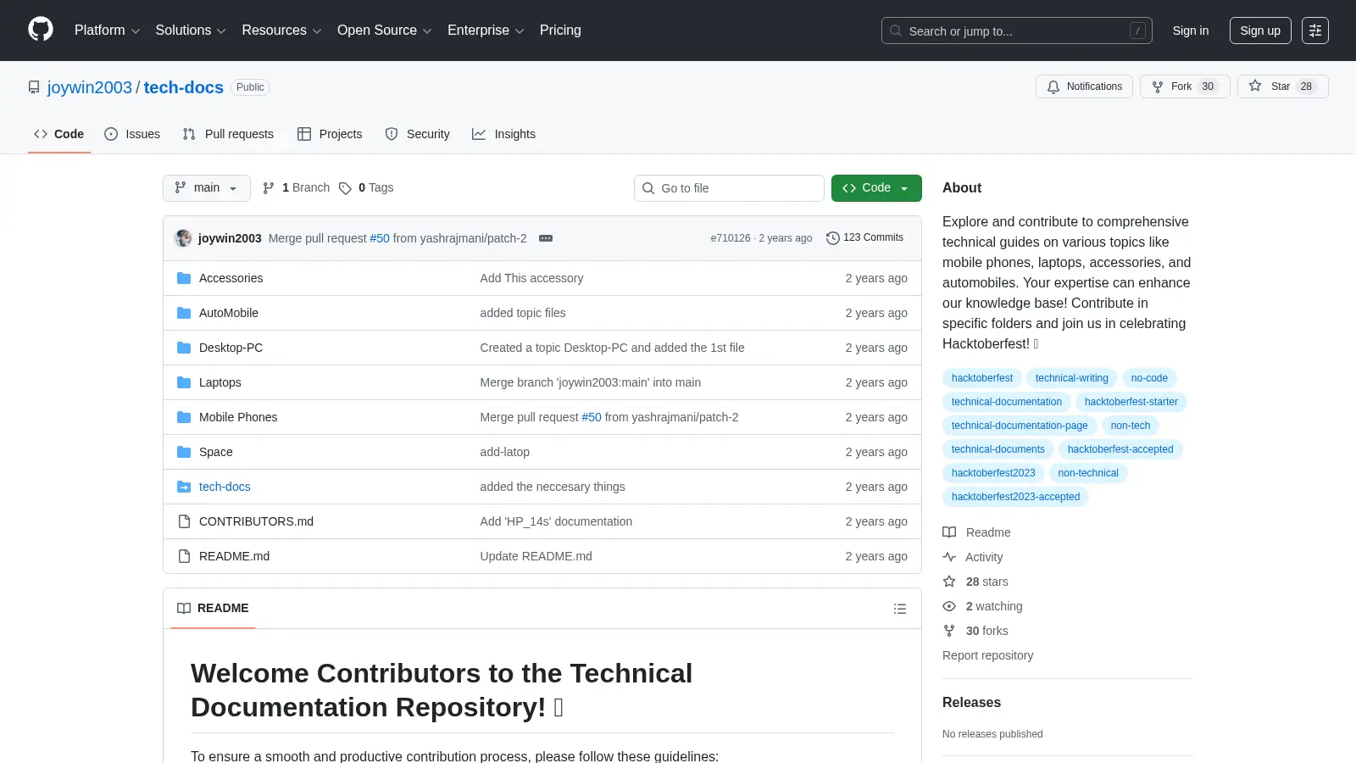
Task: Open the Releases heading link
Action: coord(971,702)
